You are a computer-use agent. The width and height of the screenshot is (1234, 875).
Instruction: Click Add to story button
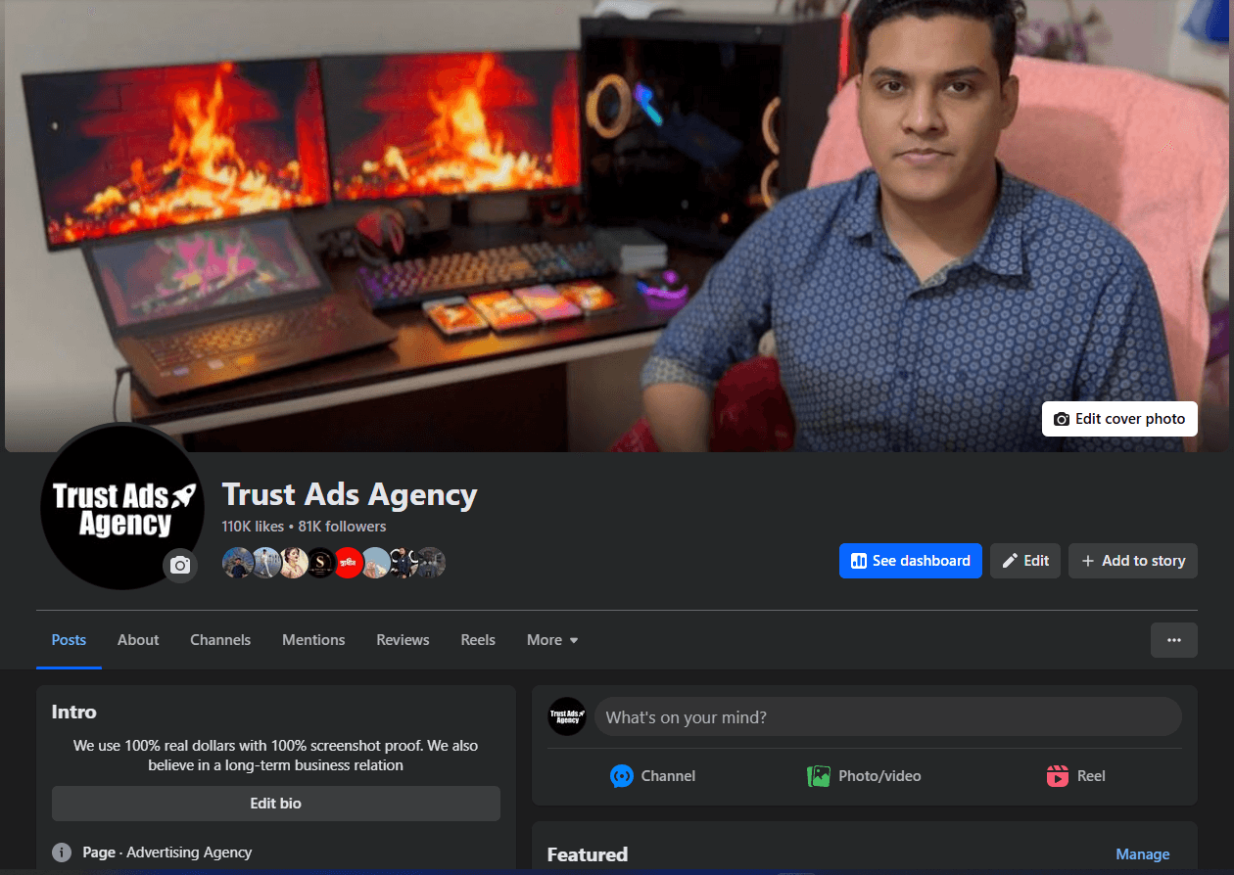[1133, 561]
